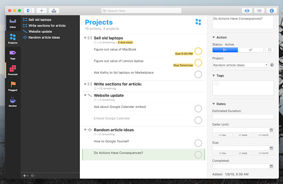Complete 'Figure out value of MacBook' circle
The image size is (283, 184).
pyautogui.click(x=198, y=51)
